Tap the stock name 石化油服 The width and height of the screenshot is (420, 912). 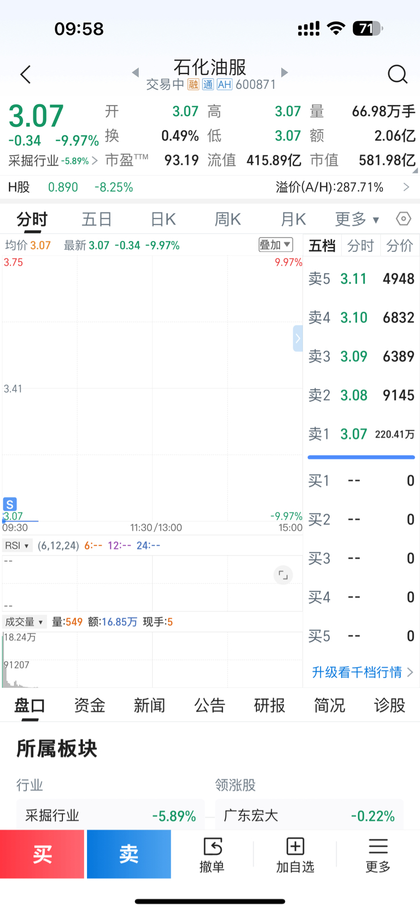[x=210, y=67]
